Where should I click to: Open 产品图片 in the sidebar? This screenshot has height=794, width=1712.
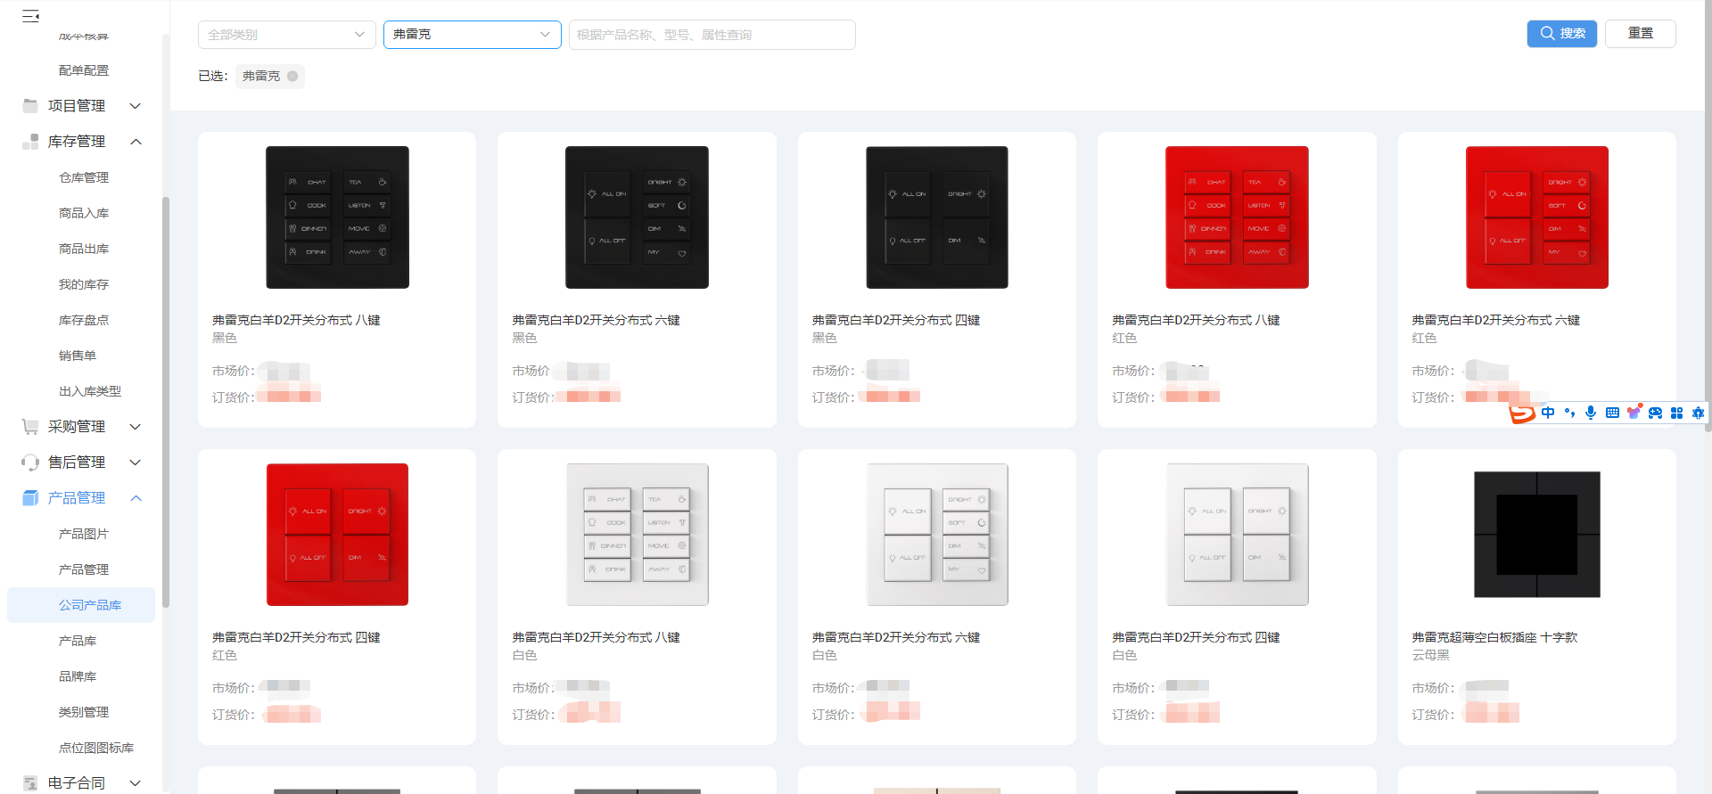[x=84, y=534]
